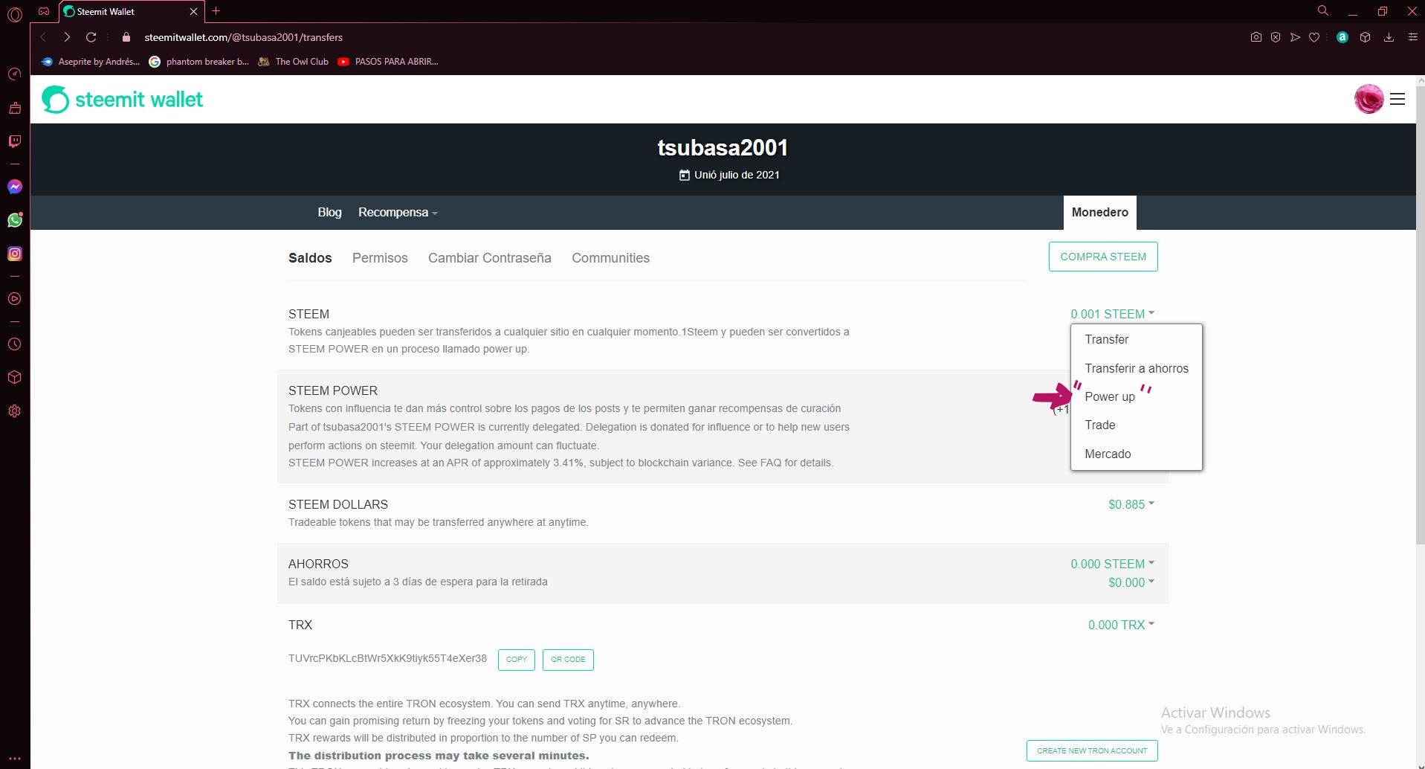This screenshot has width=1425, height=769.
Task: Click CREATE NEW TRON ACCOUNT button
Action: (1092, 750)
